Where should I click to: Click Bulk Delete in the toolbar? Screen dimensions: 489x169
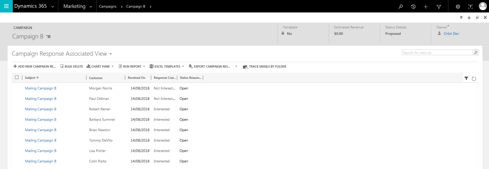click(72, 67)
